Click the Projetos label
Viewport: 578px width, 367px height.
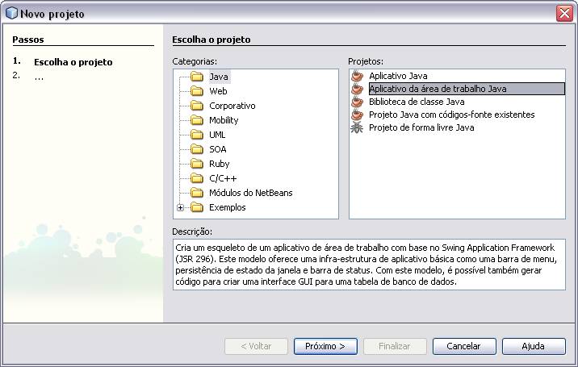coord(366,61)
